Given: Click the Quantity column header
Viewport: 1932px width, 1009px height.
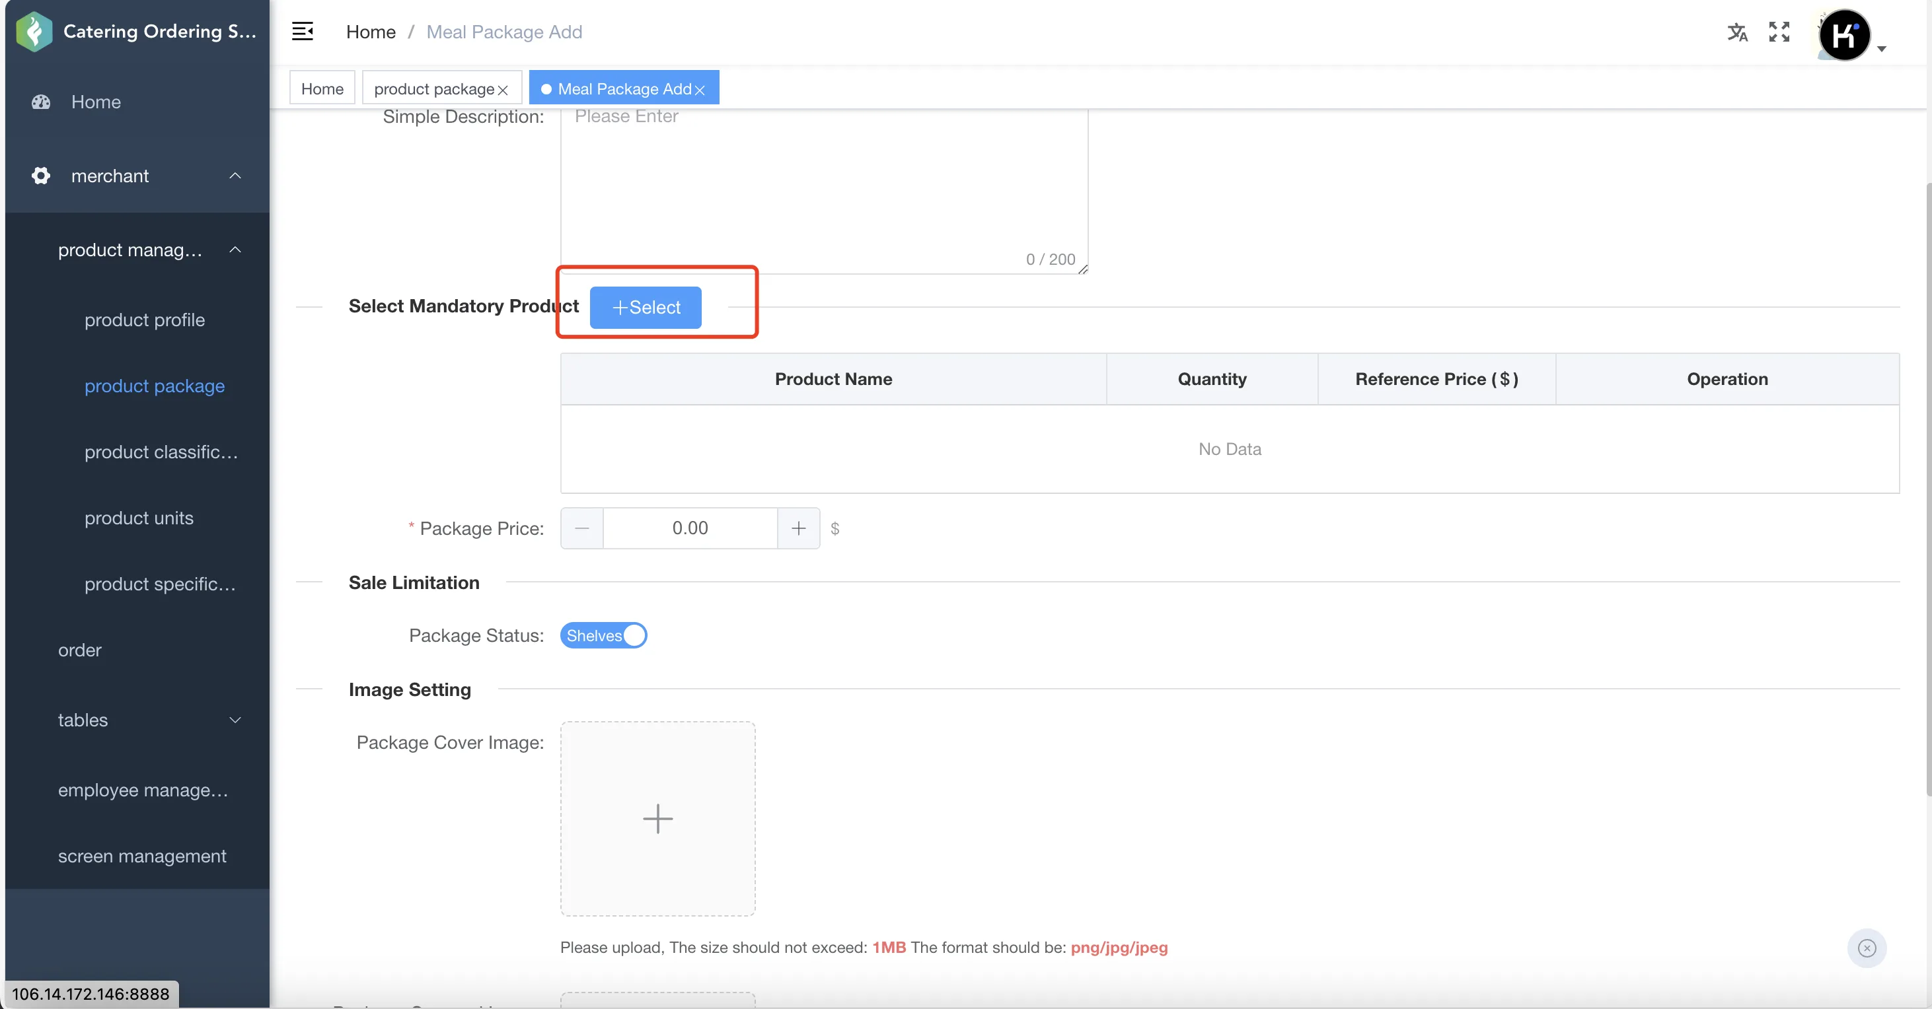Looking at the screenshot, I should (x=1212, y=379).
